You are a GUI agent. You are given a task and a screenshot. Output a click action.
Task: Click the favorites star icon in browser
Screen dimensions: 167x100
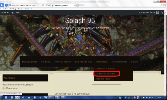pyautogui.click(x=161, y=5)
